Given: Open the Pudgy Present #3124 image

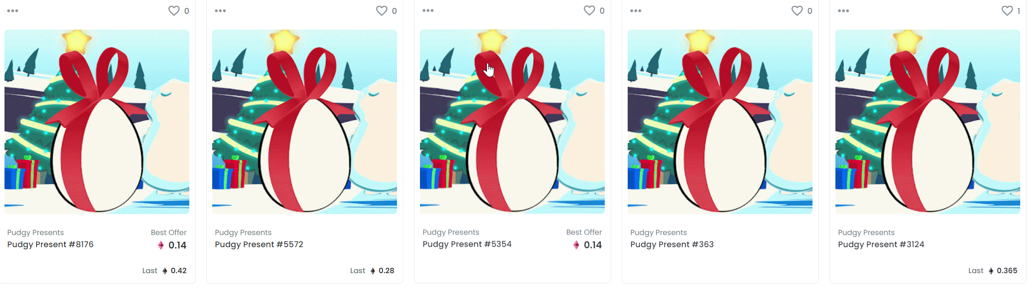Looking at the screenshot, I should coord(928,122).
